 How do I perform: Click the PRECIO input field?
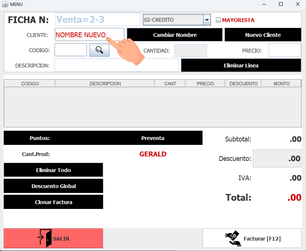click(x=285, y=50)
